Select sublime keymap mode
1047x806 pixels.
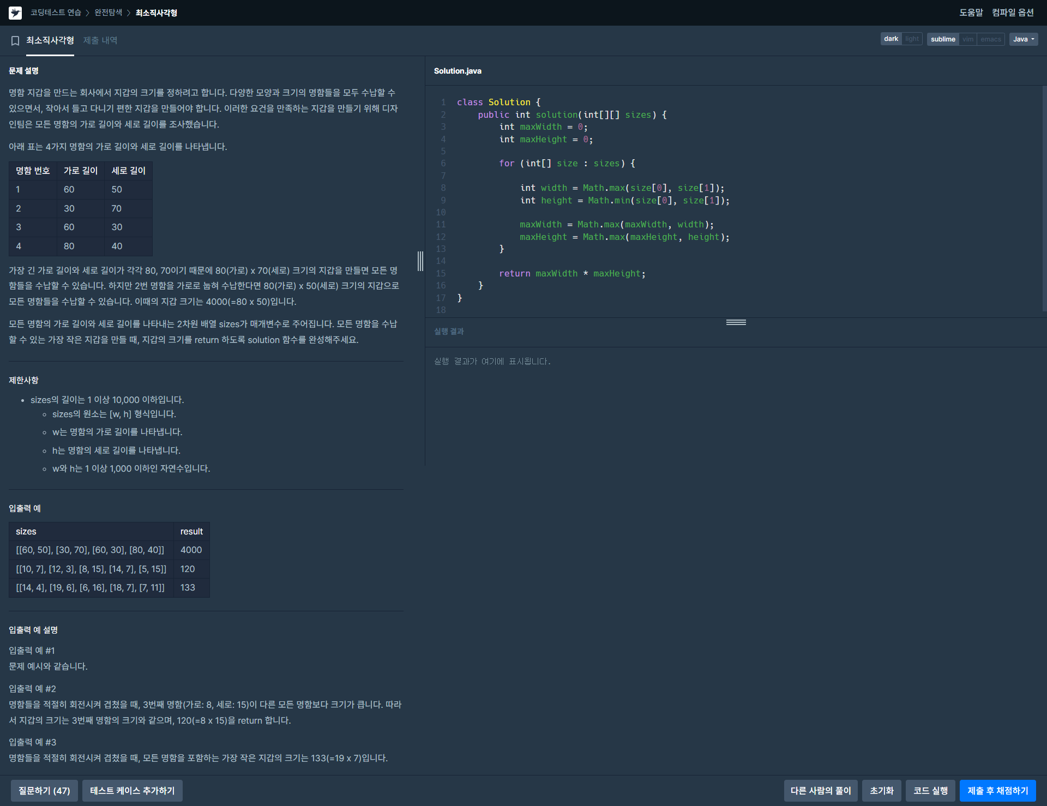[942, 39]
